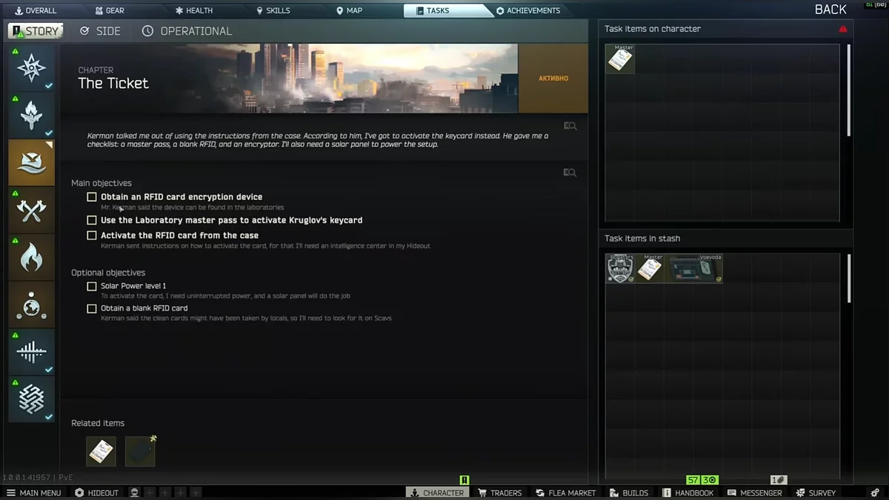Open Builds screen
Viewport: 889px width, 500px height.
click(628, 493)
